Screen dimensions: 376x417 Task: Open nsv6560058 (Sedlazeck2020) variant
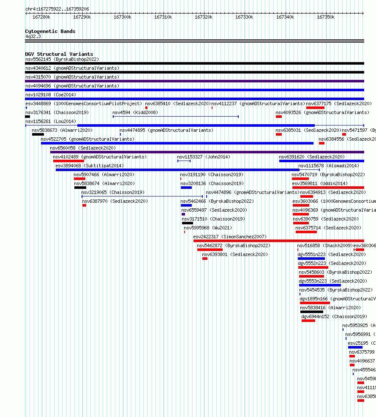pyautogui.click(x=83, y=148)
